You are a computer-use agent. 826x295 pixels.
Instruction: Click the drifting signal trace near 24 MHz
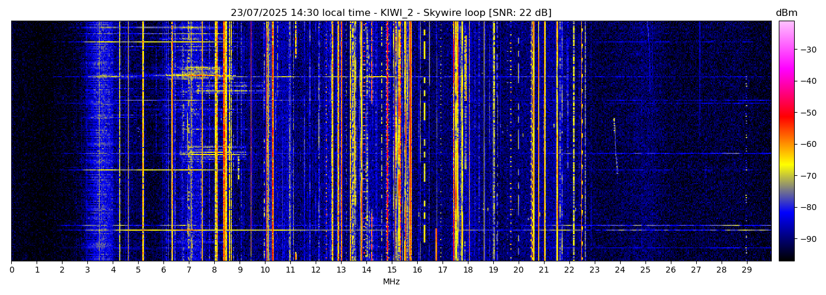tap(615, 145)
